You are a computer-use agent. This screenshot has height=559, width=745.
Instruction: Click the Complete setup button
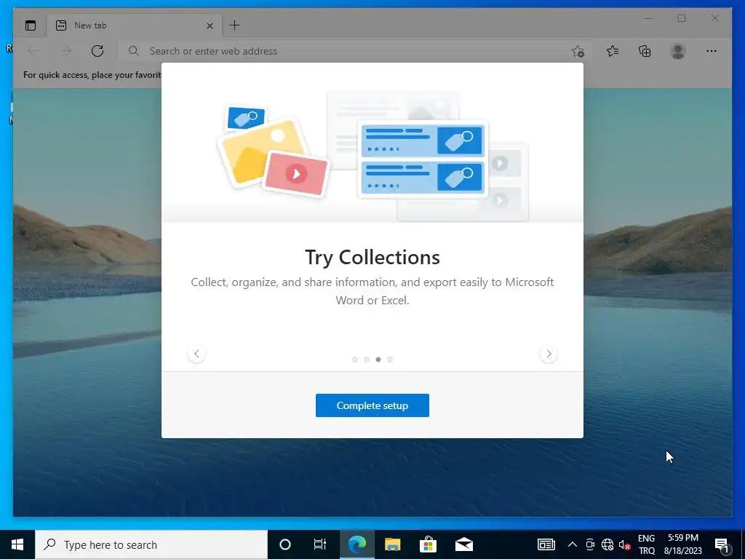point(372,405)
